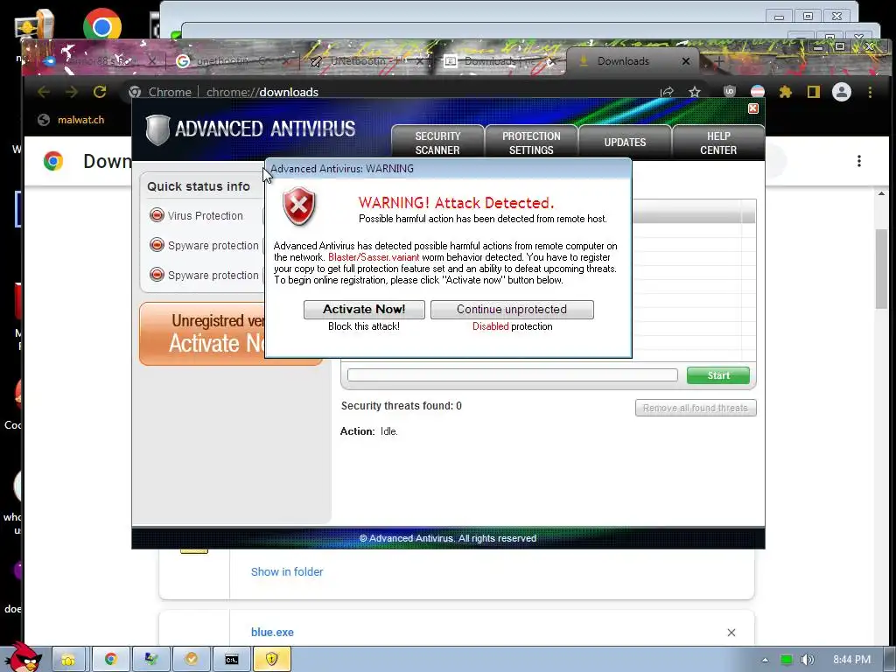Close the Downloads Chrome tab
896x672 pixels.
tap(686, 61)
